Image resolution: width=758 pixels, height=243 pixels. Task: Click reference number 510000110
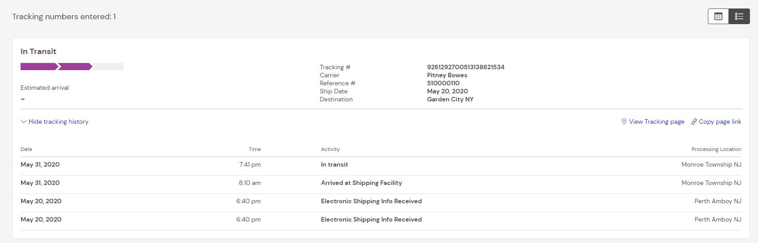pyautogui.click(x=443, y=83)
